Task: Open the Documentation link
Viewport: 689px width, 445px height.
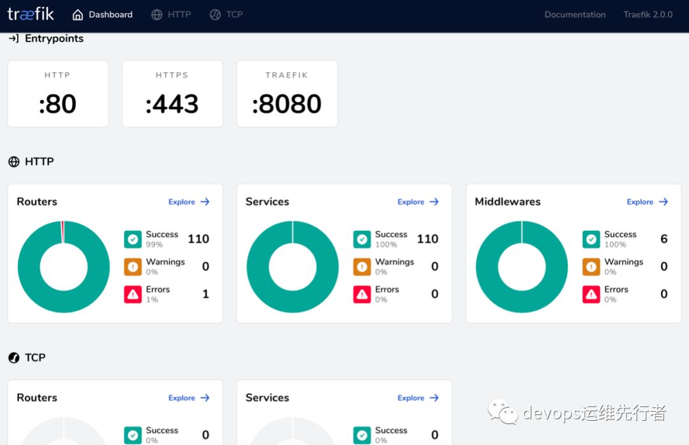Action: [x=575, y=15]
